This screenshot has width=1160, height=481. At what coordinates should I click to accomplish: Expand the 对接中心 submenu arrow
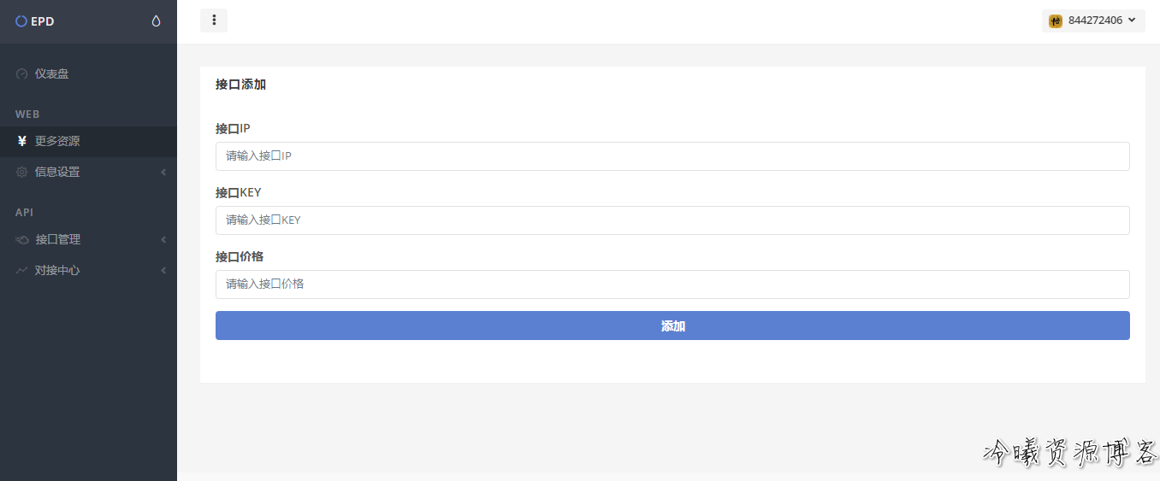point(163,271)
